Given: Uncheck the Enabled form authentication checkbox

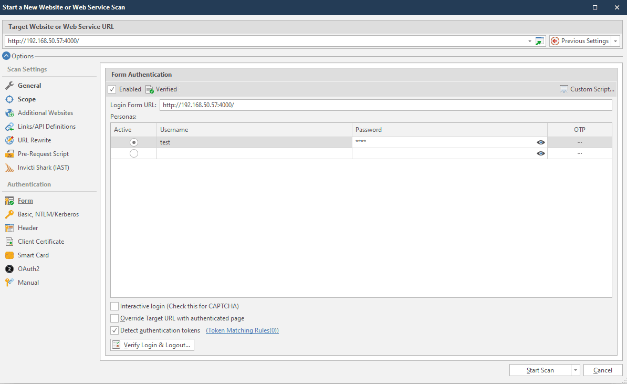Looking at the screenshot, I should (112, 89).
